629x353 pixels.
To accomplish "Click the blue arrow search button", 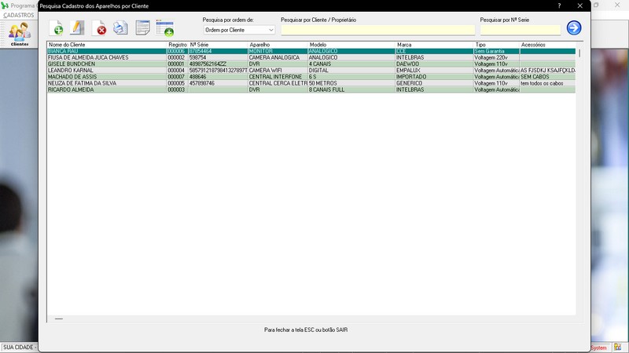I will (x=574, y=27).
